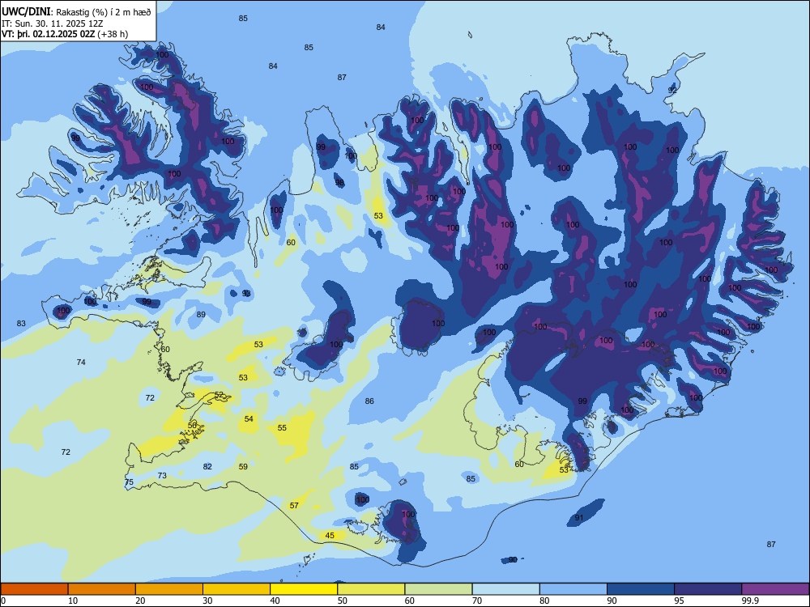Click the 91 value on the offshore patch
The height and width of the screenshot is (607, 810).
579,518
